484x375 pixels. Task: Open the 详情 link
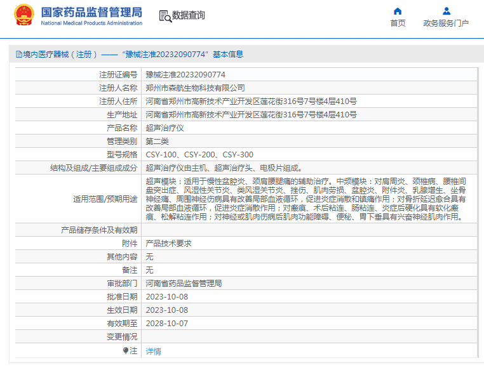154,352
